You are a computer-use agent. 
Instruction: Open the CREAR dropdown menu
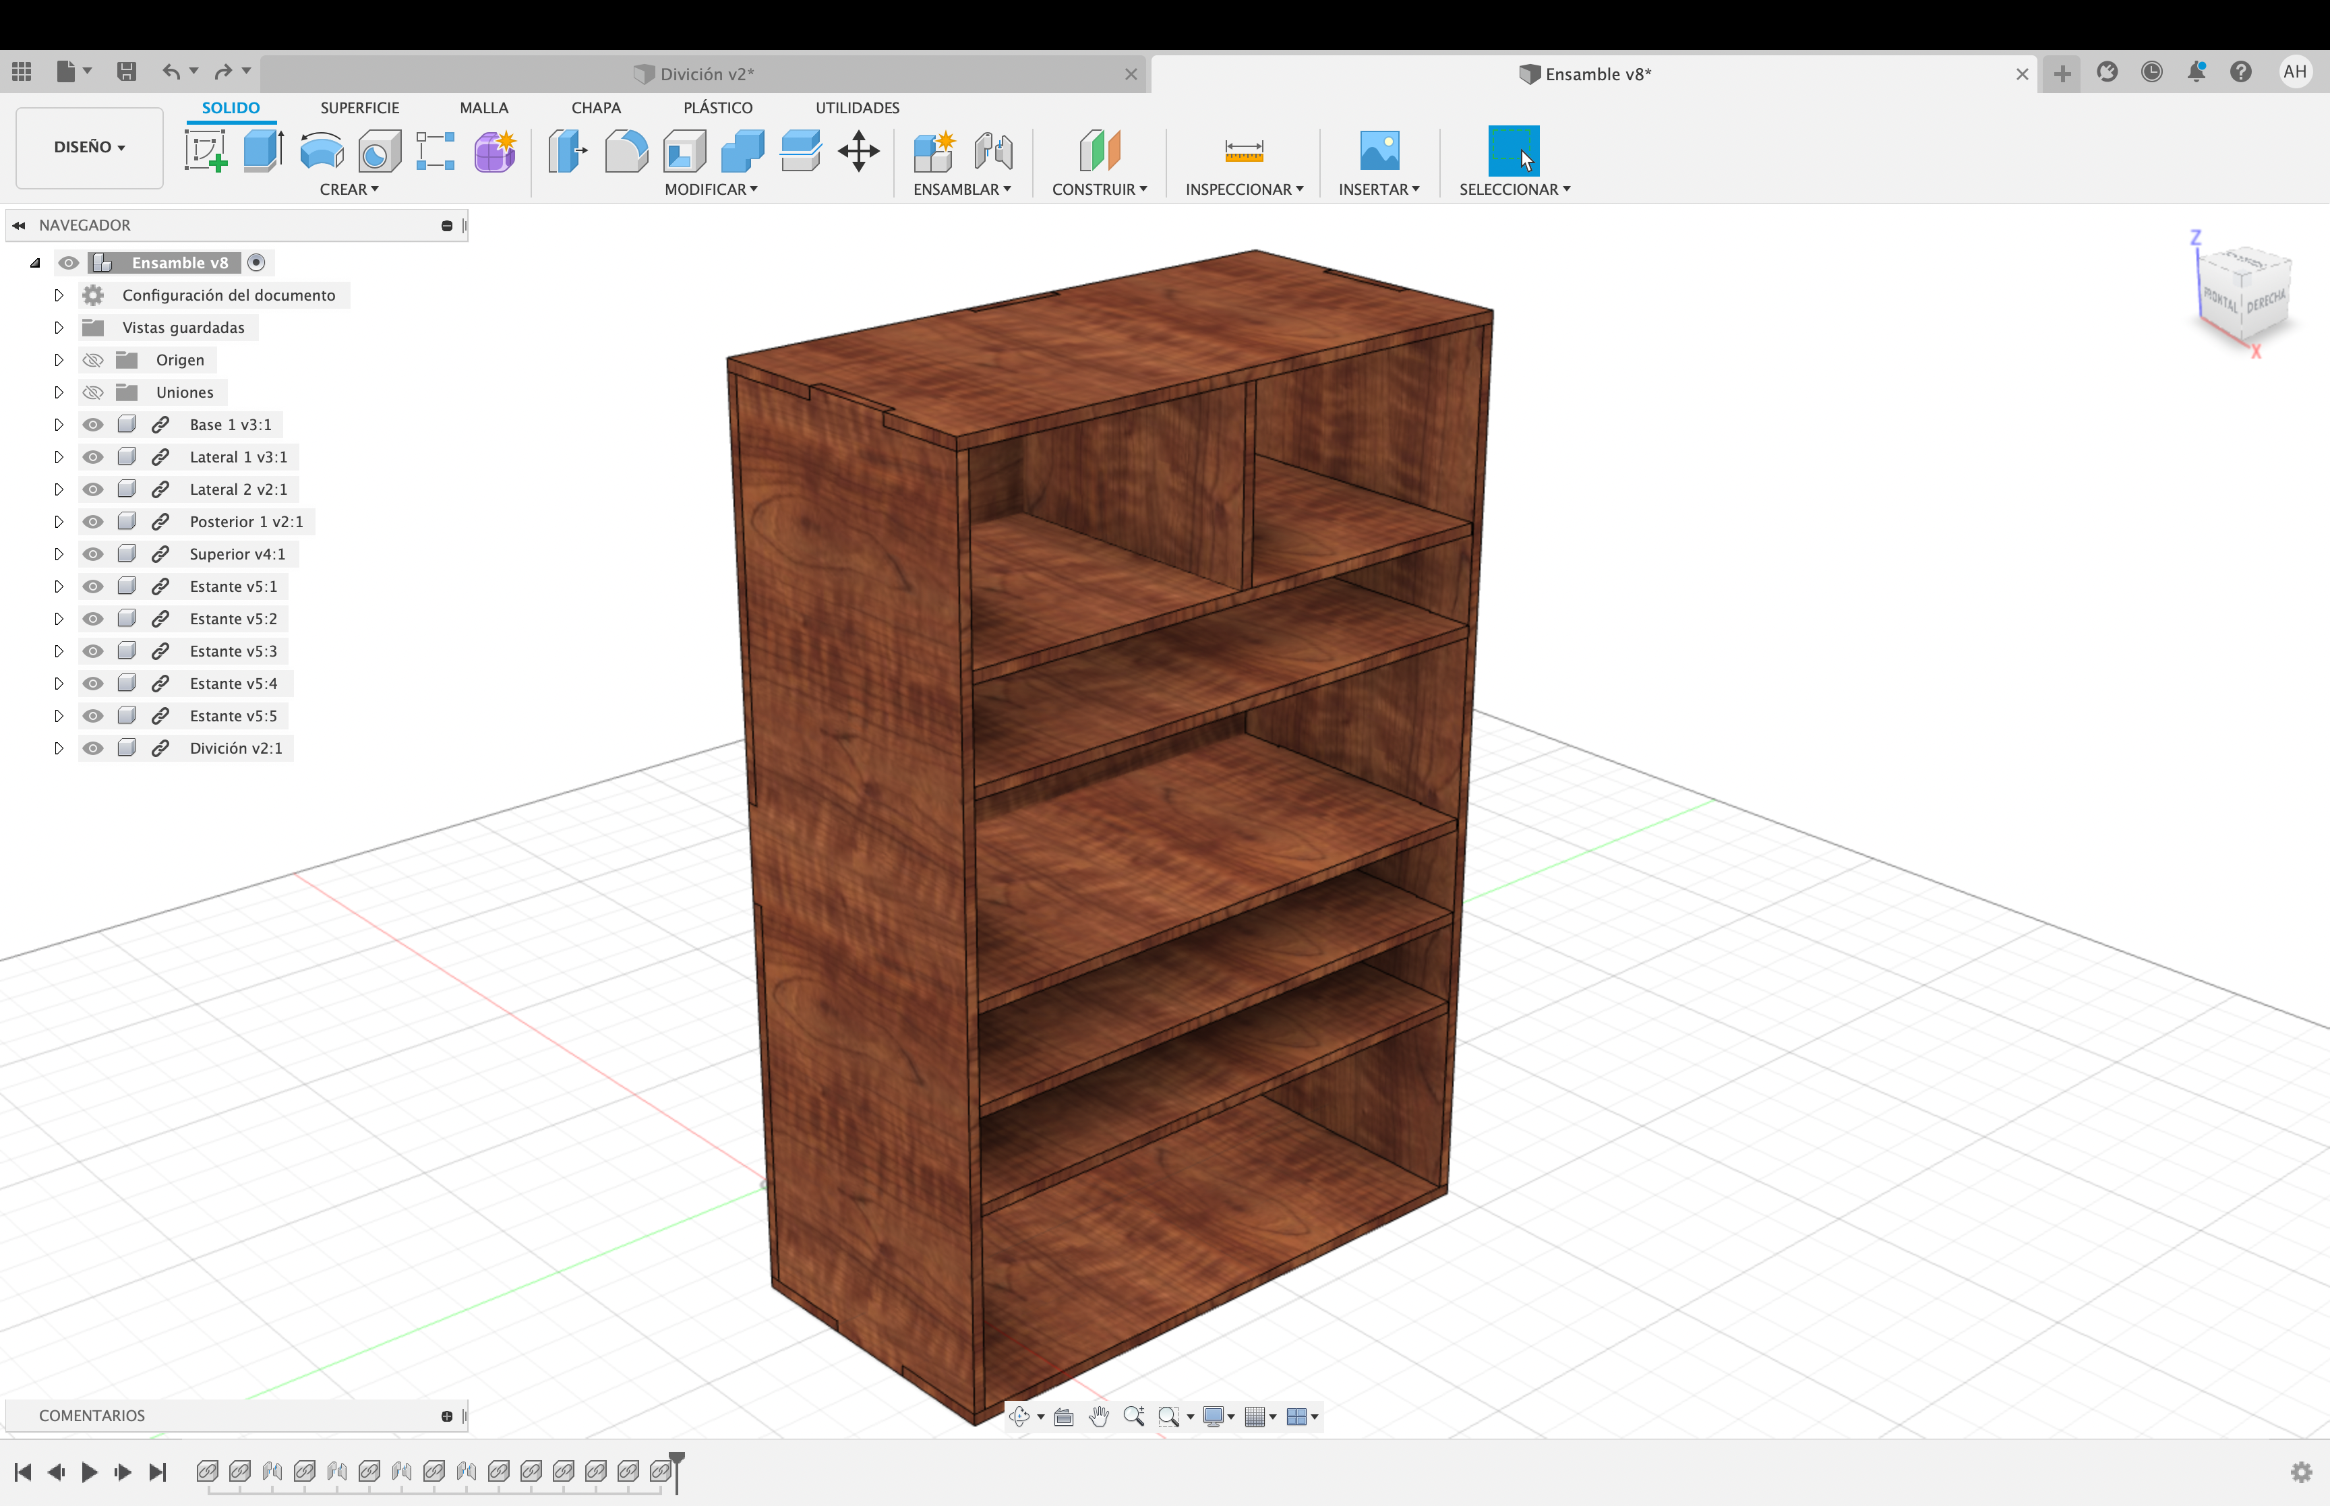coord(349,189)
